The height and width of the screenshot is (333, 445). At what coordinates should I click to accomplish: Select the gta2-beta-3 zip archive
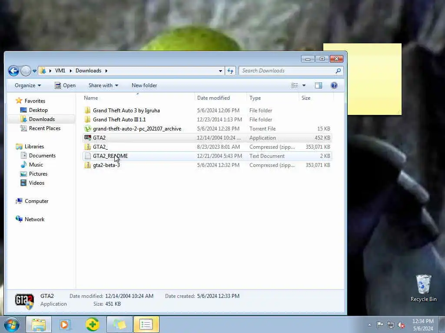207,165
